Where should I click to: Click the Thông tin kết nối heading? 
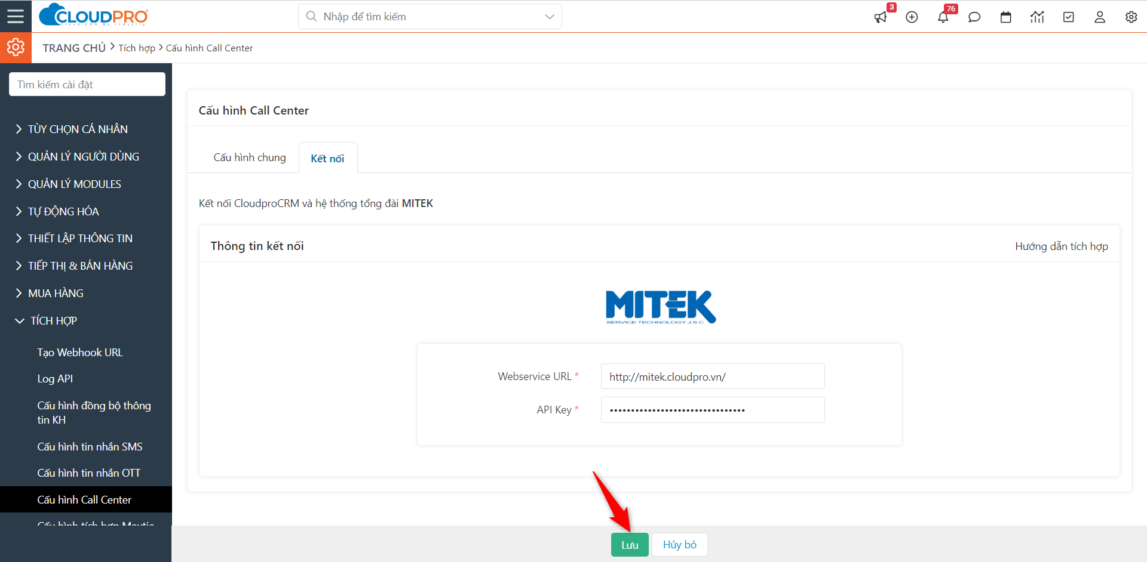(257, 246)
